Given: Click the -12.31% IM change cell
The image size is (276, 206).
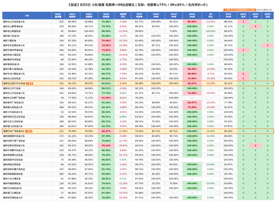Looking at the screenshot, I should [x=210, y=22].
